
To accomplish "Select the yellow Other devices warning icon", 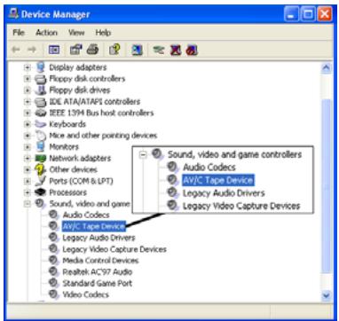I will [40, 169].
